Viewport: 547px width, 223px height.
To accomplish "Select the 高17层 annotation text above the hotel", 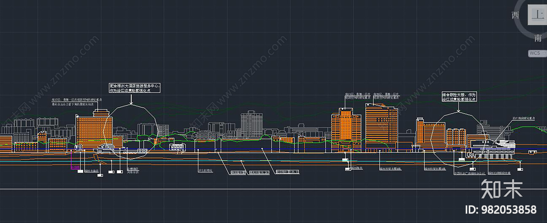I will click(77, 102).
